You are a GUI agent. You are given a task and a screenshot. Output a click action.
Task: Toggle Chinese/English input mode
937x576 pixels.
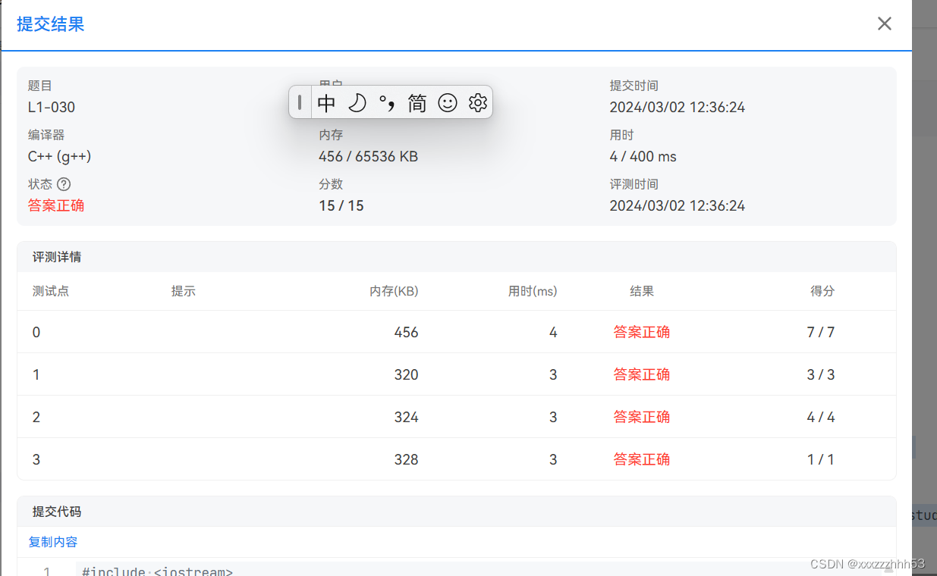point(326,102)
